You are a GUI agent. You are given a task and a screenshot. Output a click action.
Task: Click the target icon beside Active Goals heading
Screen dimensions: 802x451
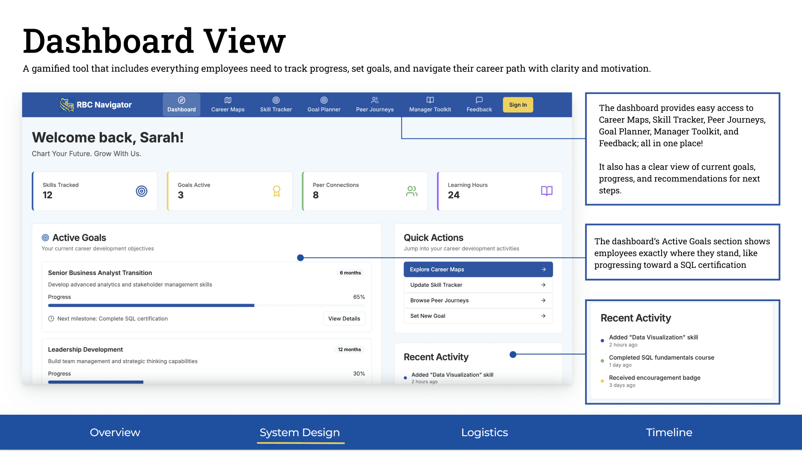(45, 237)
